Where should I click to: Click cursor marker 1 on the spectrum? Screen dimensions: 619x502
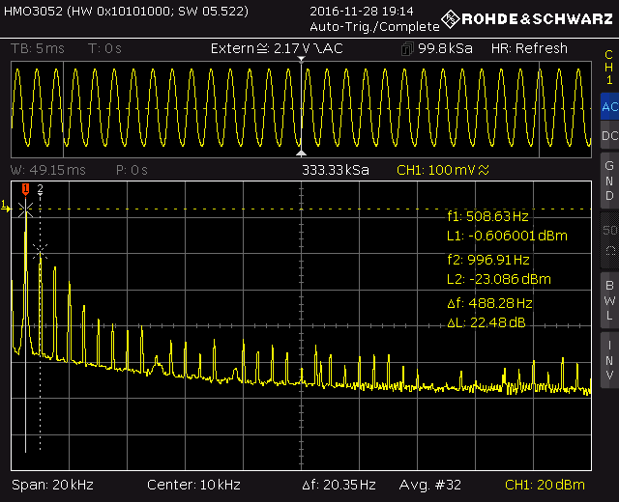coord(26,189)
